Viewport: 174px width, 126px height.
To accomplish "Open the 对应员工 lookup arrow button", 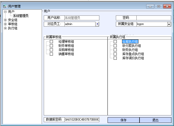I will point(97,24).
